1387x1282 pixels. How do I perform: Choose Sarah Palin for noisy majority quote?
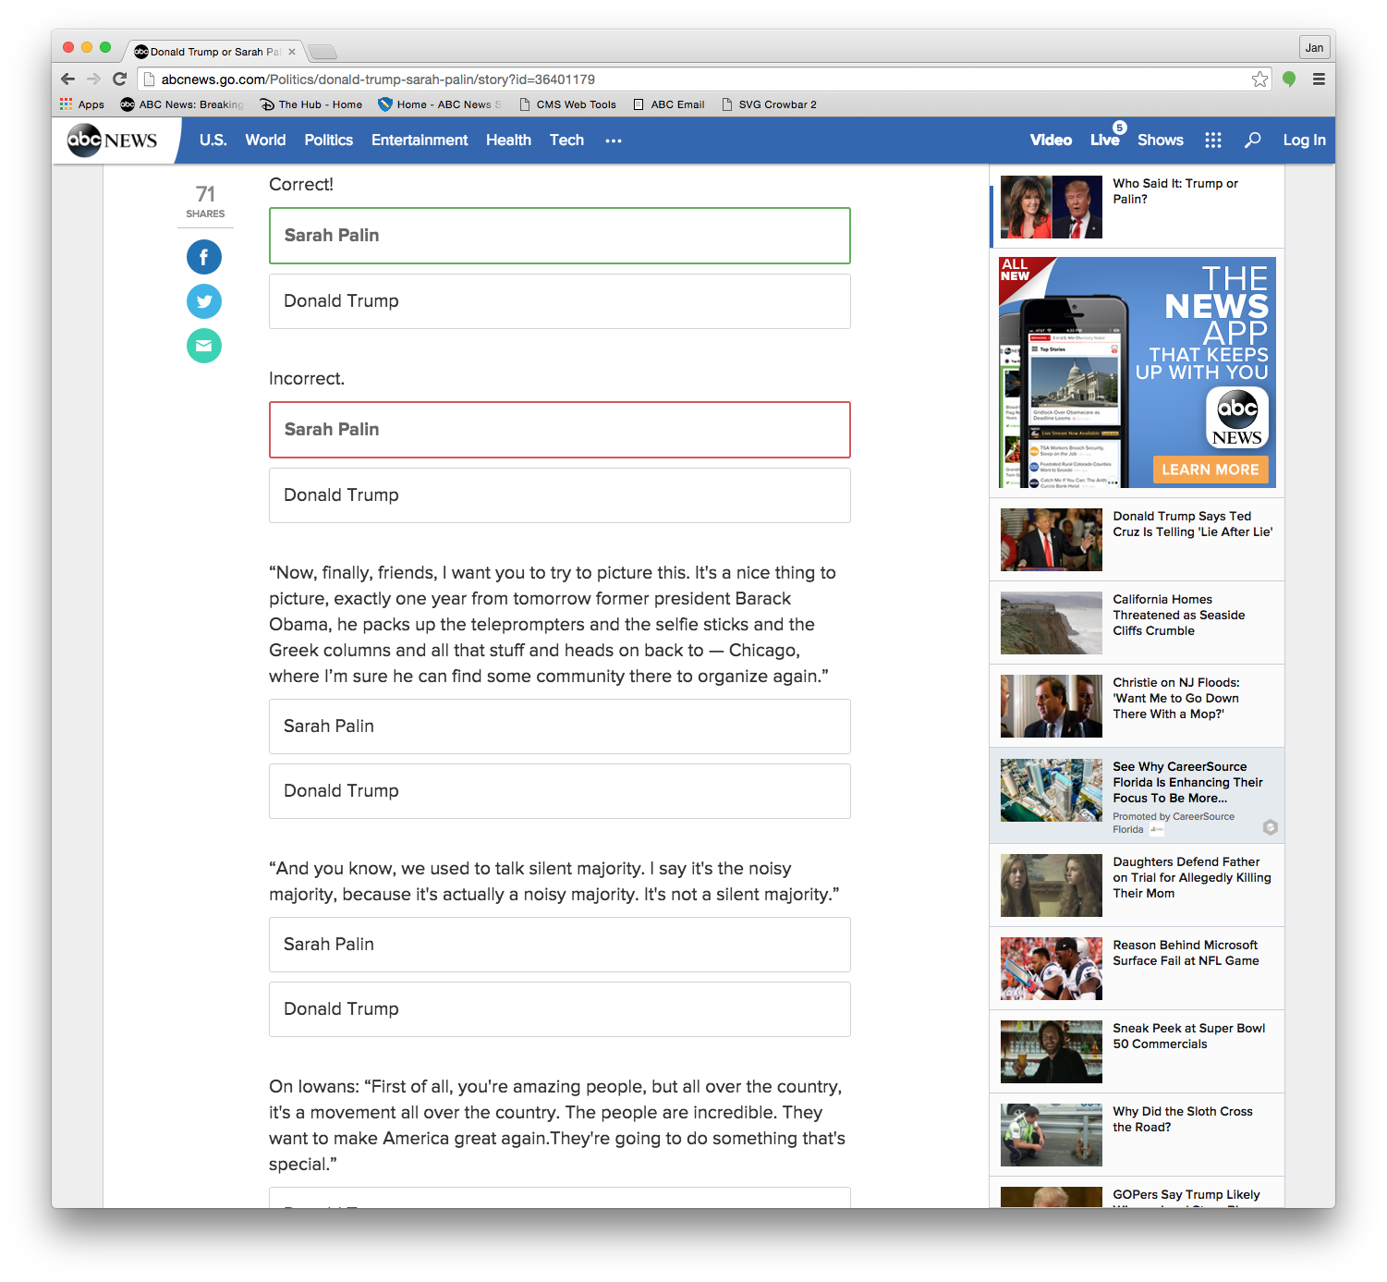click(560, 945)
